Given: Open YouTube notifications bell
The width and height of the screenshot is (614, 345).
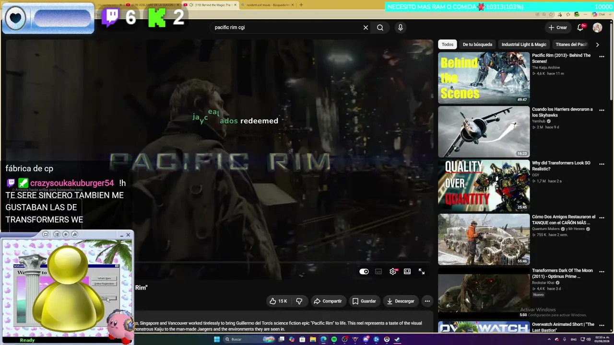Looking at the screenshot, I should pyautogui.click(x=580, y=27).
